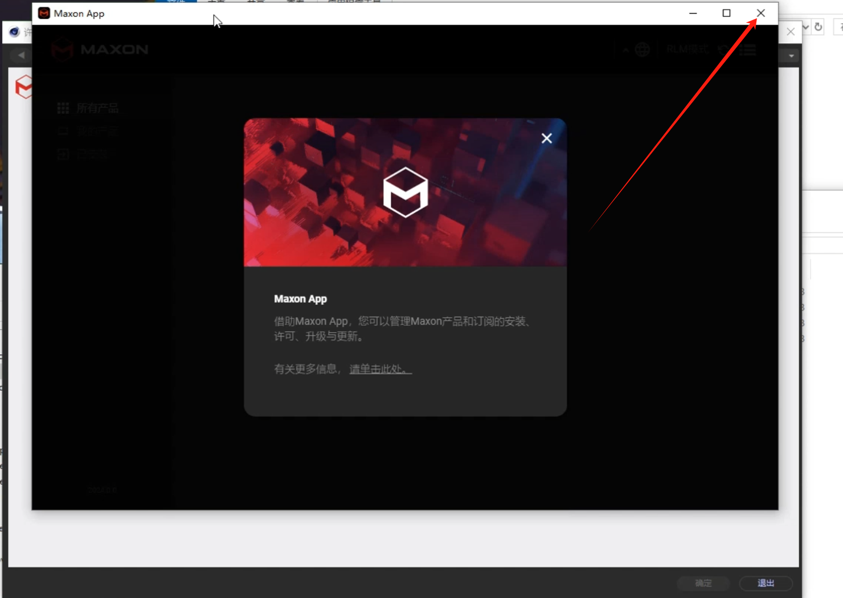Click the 退出 button in the license window
Screen dimensions: 843x598
pos(766,583)
